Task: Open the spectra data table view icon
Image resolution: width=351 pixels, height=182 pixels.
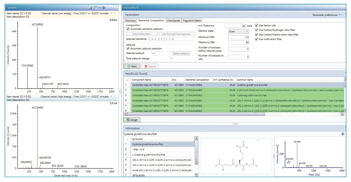Action: tap(90, 7)
